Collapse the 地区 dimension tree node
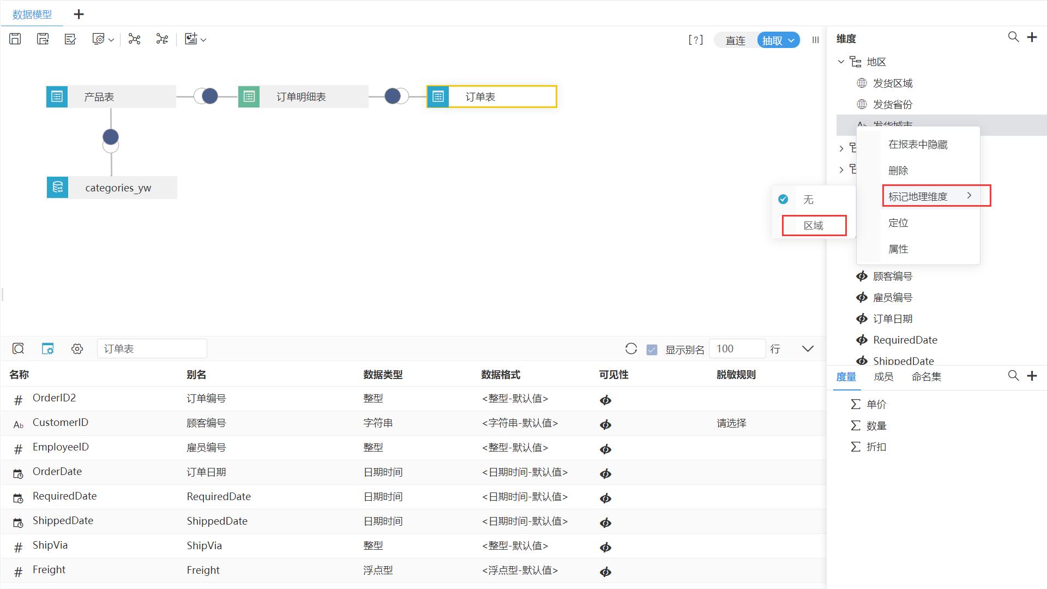Viewport: 1047px width, 589px height. tap(840, 62)
